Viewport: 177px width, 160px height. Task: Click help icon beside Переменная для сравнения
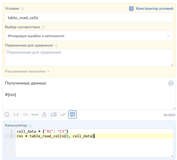56,45
